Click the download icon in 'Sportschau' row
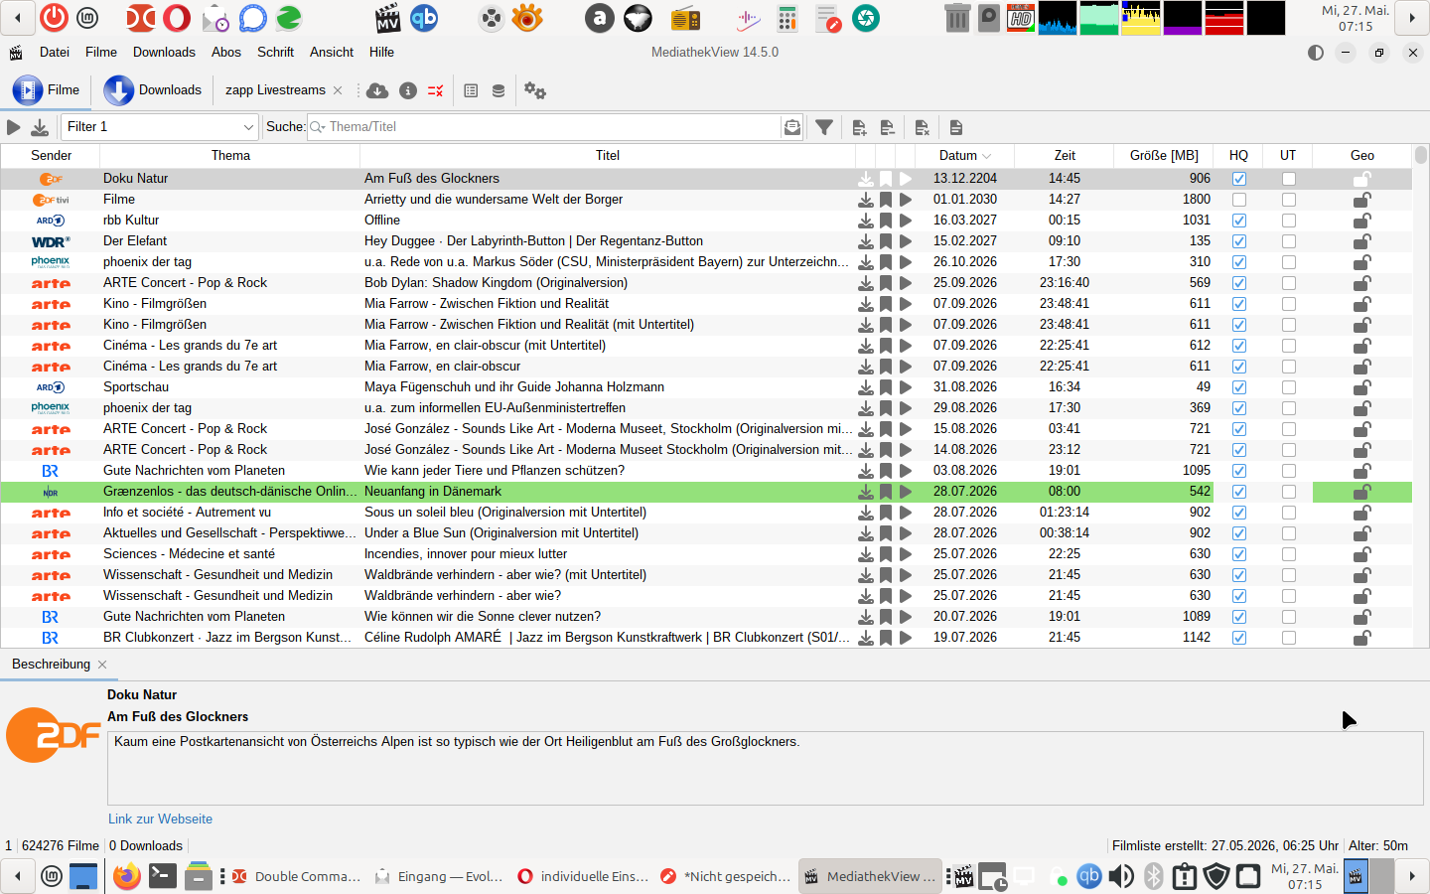This screenshot has height=894, width=1430. coord(866,387)
